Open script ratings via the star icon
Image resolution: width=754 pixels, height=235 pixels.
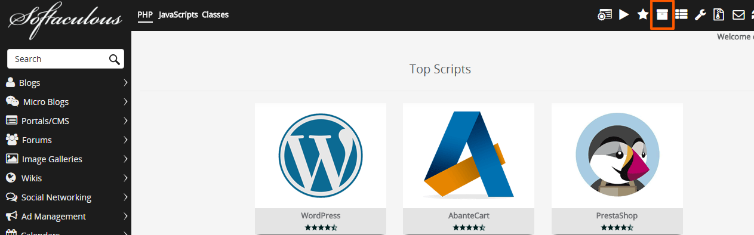[x=643, y=15]
